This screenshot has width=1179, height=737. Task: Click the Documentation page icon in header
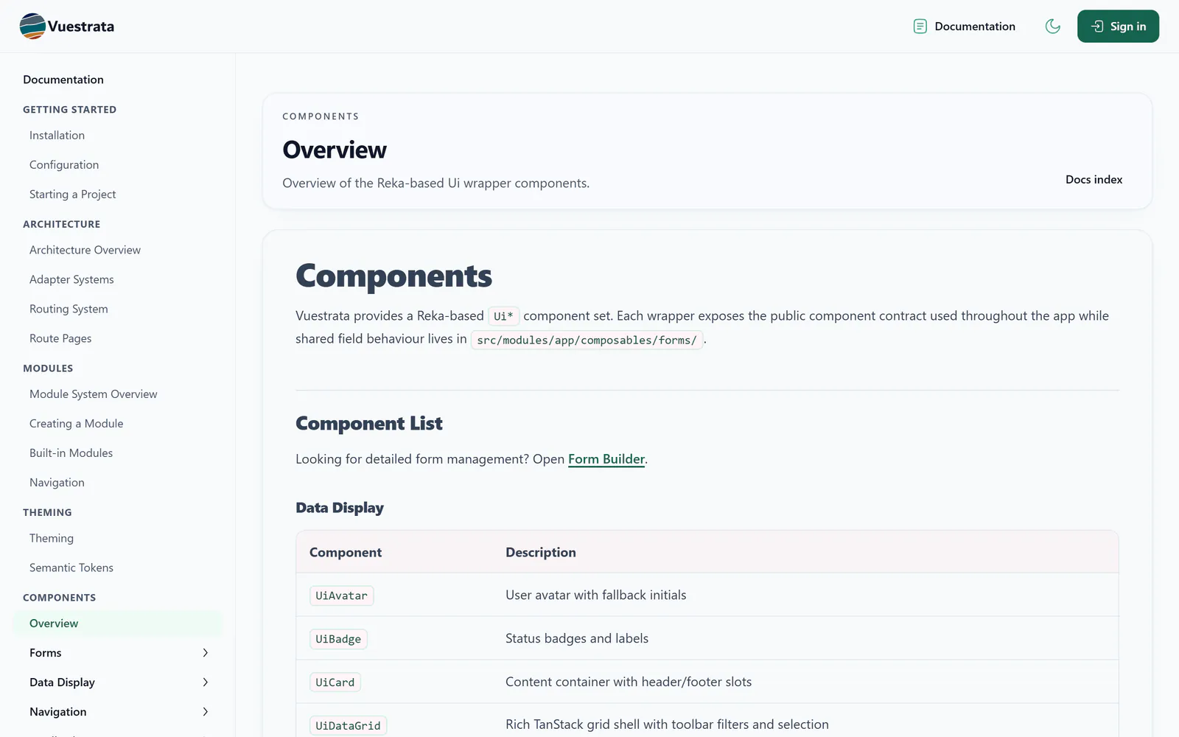point(920,27)
